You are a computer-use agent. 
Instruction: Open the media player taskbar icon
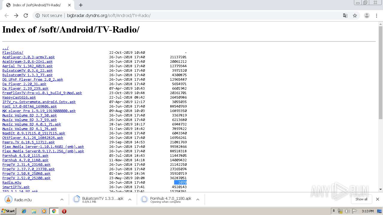(44, 211)
